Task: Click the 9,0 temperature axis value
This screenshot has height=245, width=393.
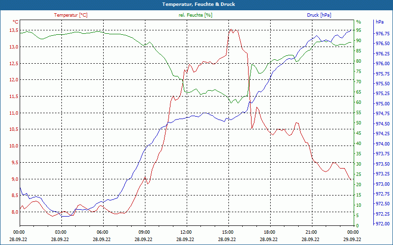Action: [x=15, y=179]
